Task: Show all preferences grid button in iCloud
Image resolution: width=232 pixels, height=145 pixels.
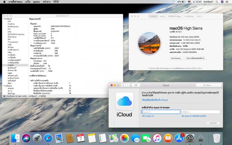Action: click(136, 85)
